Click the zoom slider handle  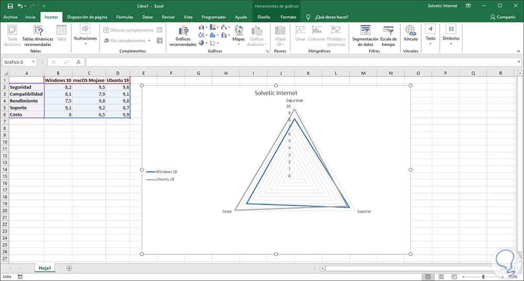click(x=483, y=277)
